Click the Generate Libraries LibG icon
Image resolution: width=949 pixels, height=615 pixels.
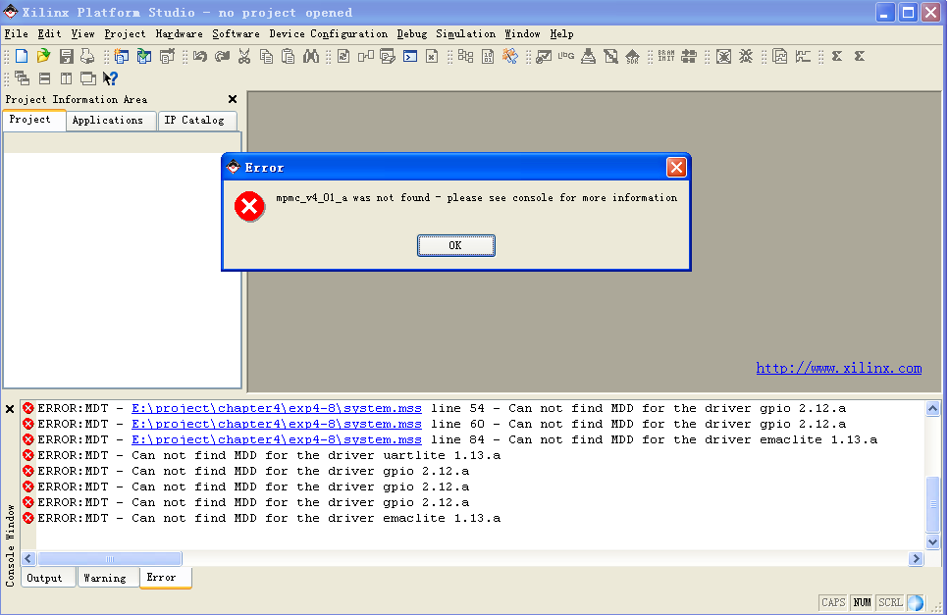[x=566, y=56]
